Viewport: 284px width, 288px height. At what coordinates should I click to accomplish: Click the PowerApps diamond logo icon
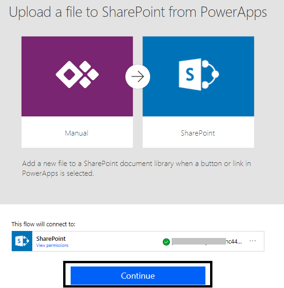click(77, 73)
